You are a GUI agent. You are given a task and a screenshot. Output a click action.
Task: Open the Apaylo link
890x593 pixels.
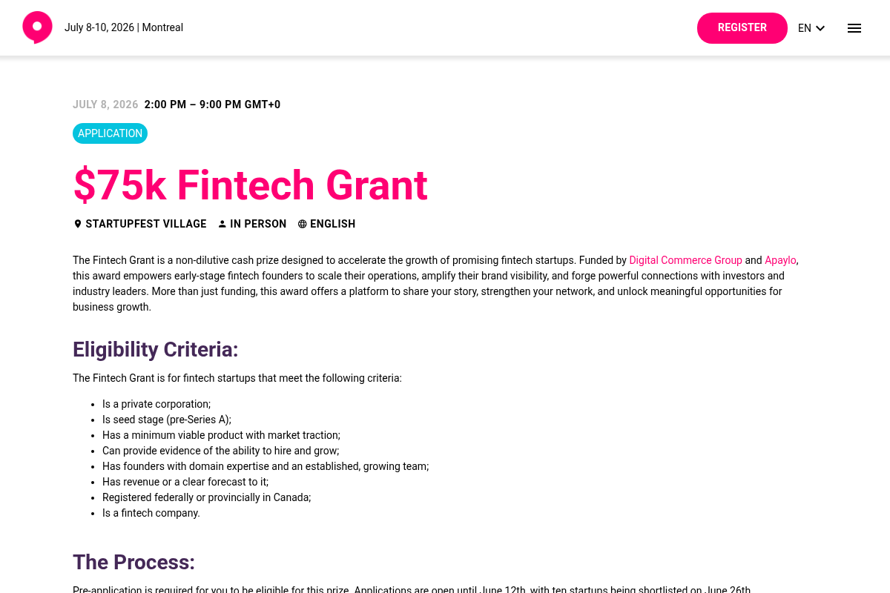coord(780,260)
